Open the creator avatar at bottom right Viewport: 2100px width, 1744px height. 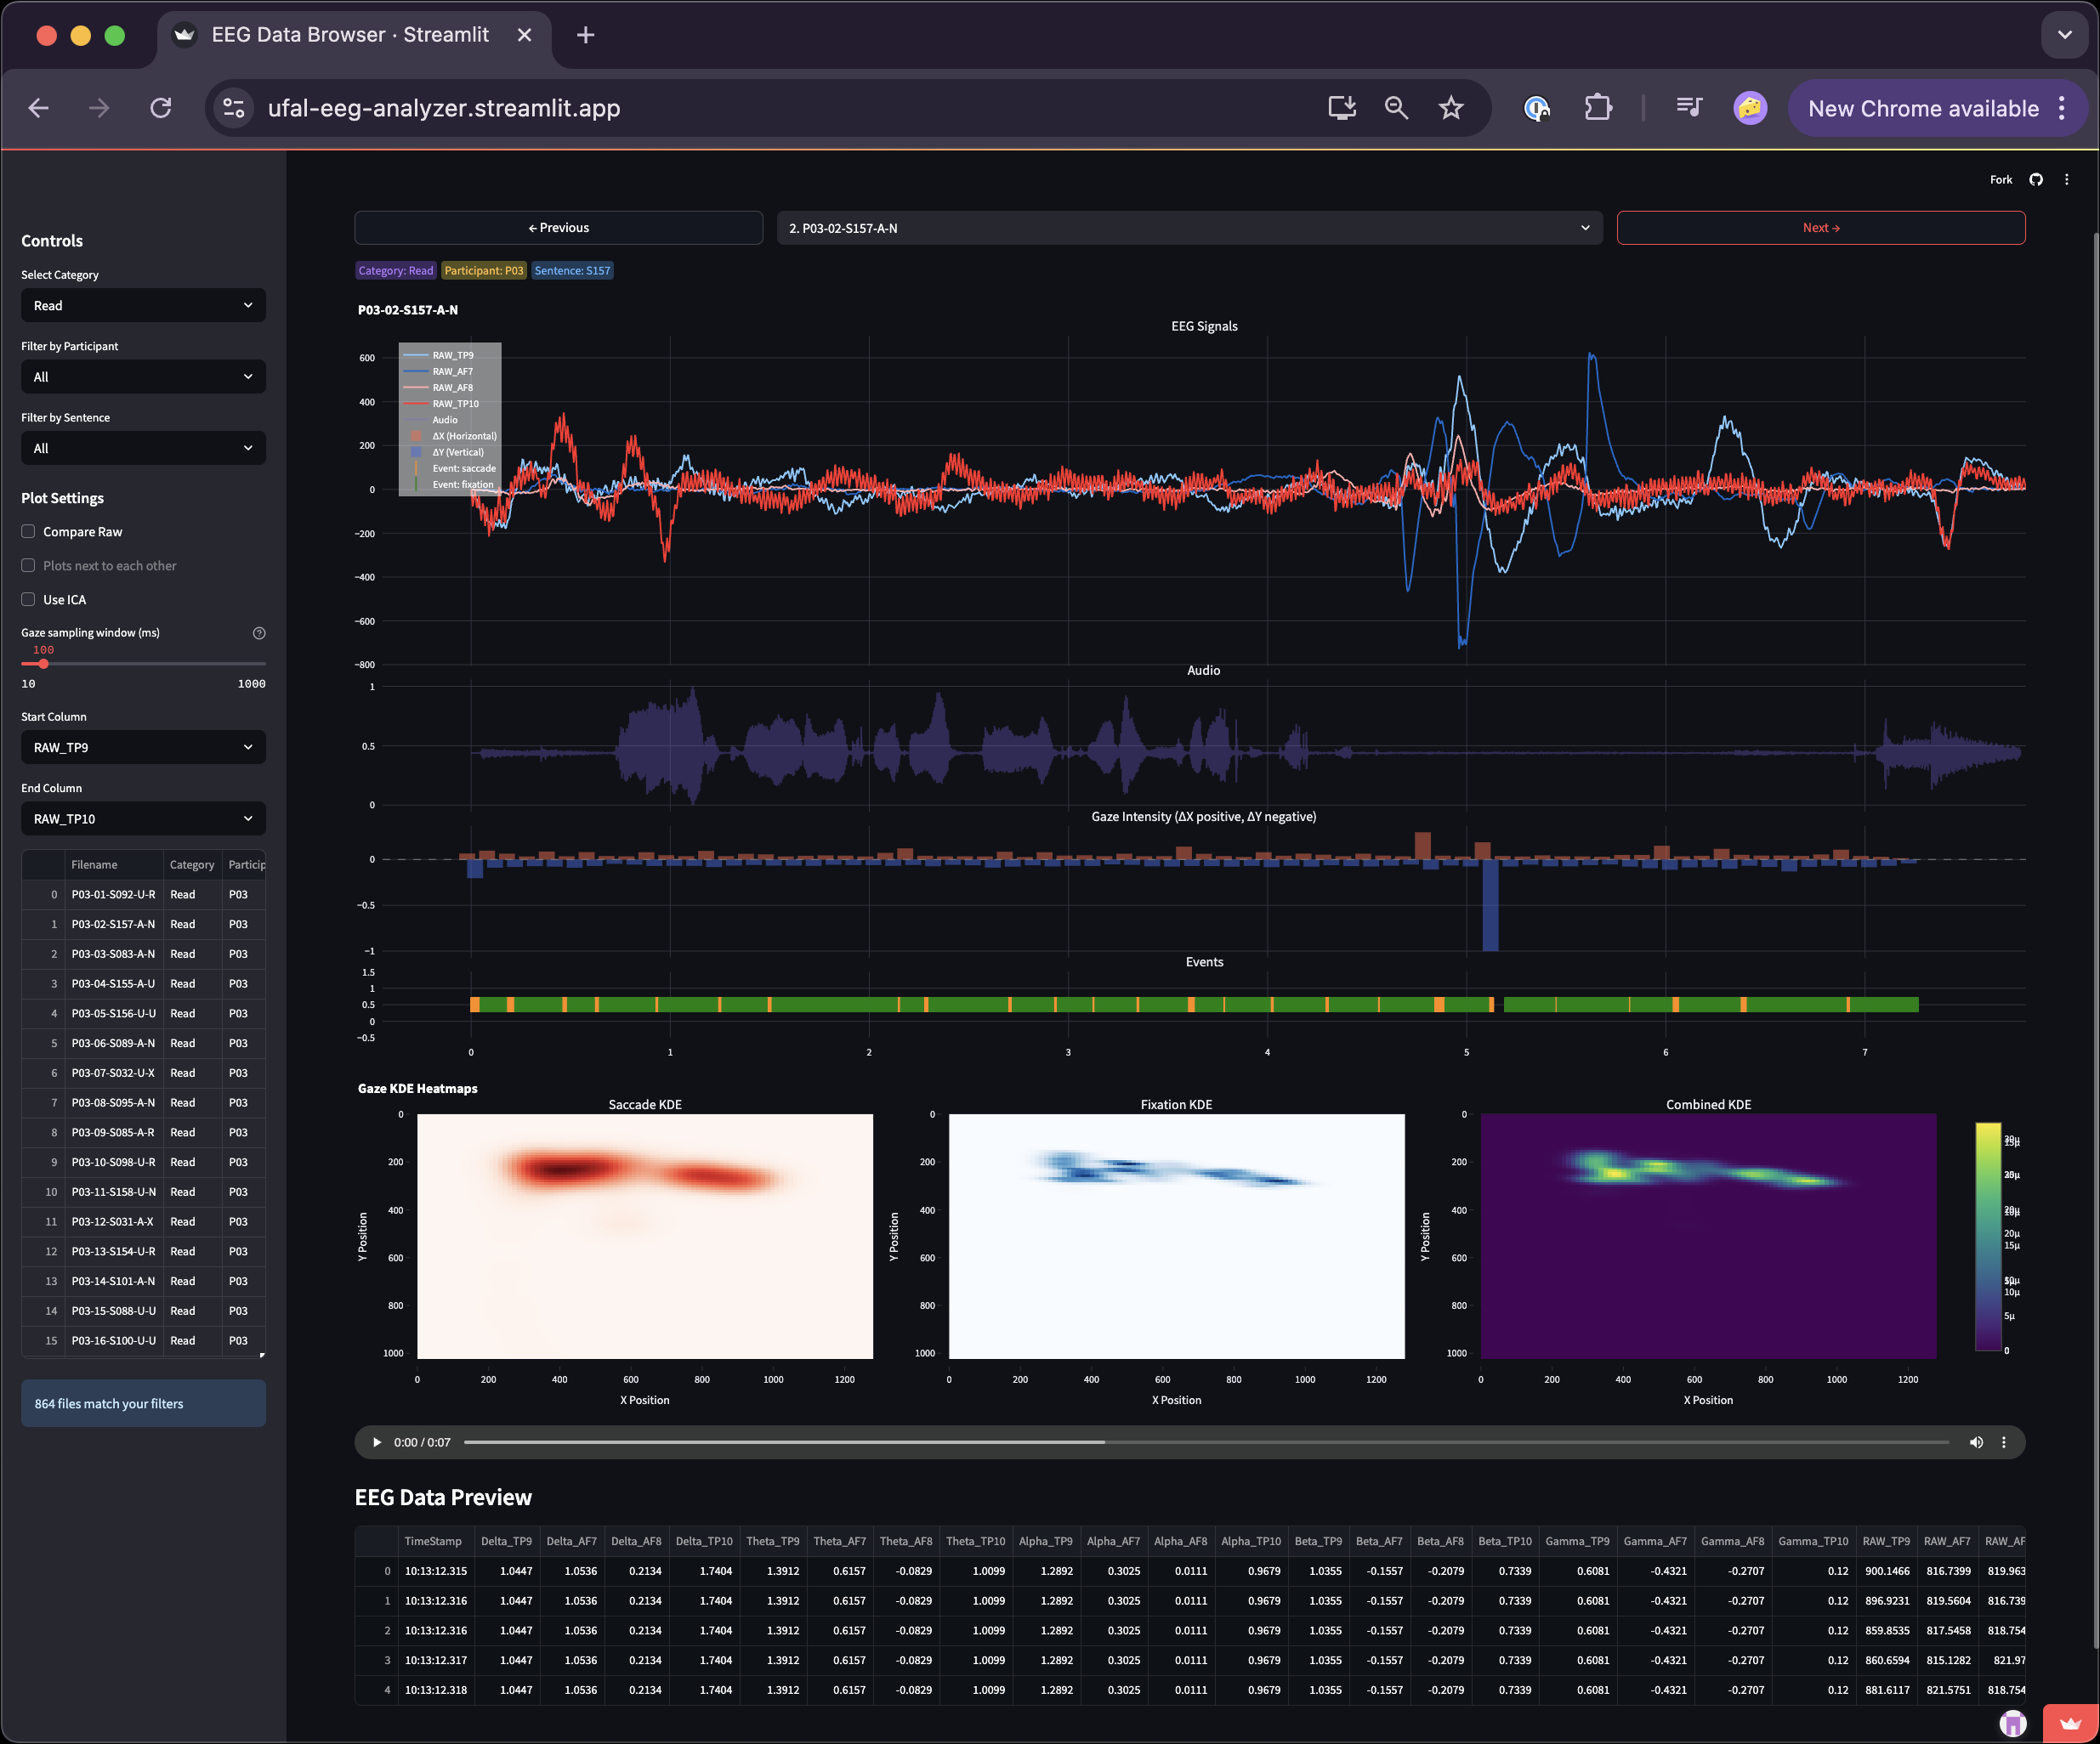pyautogui.click(x=2013, y=1724)
